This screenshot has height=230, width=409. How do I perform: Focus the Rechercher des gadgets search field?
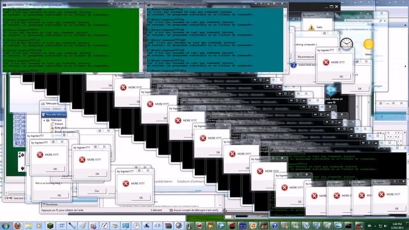click(x=362, y=21)
